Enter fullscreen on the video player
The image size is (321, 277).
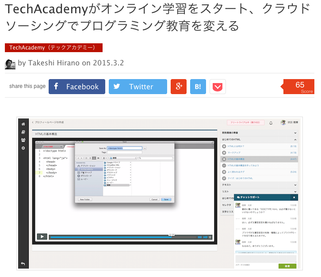click(x=210, y=237)
